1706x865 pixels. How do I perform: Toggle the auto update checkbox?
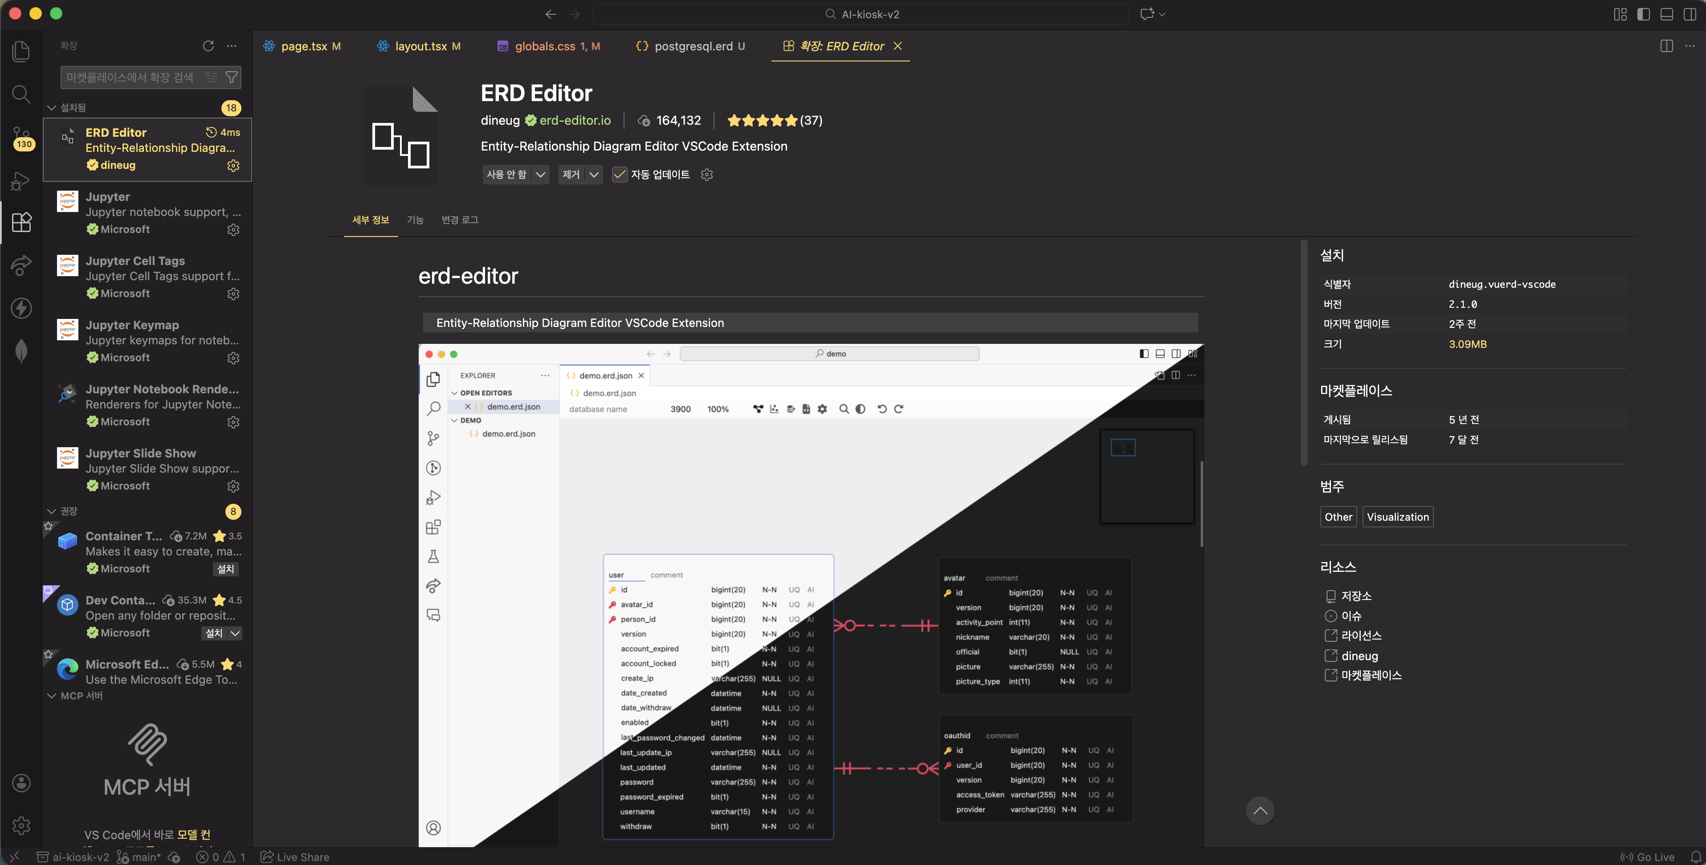[619, 174]
